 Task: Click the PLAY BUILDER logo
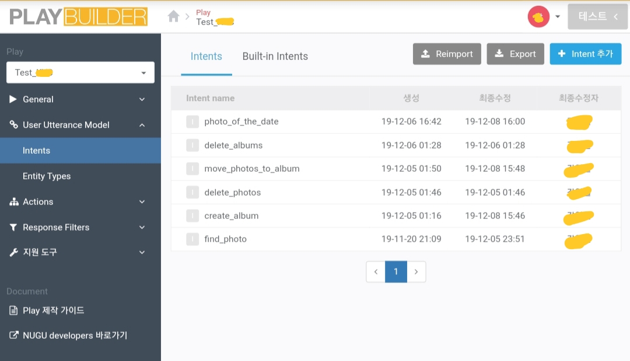[x=78, y=17]
